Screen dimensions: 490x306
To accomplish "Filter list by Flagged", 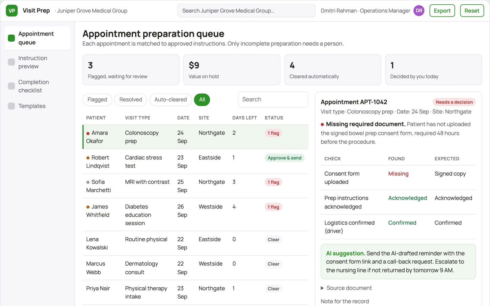I will click(97, 100).
